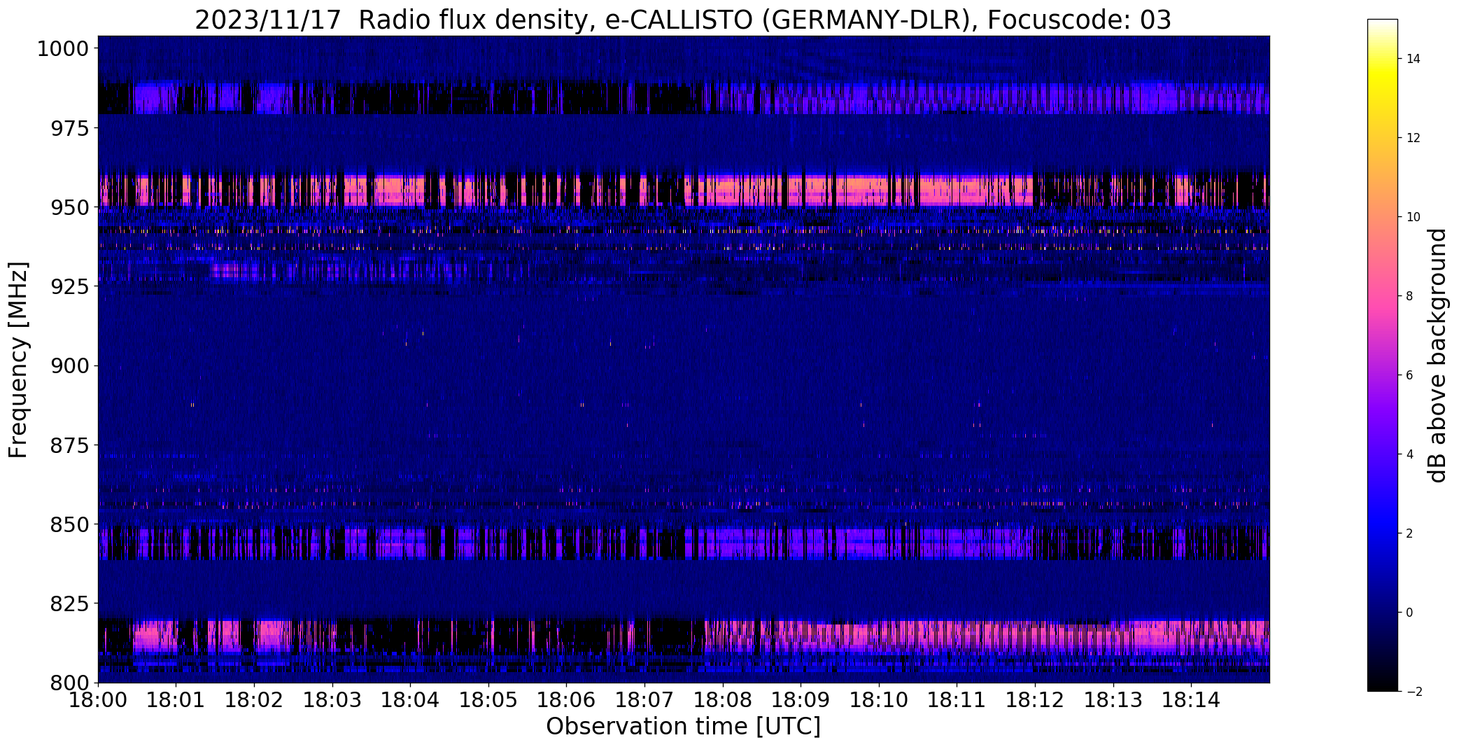
Task: Click the 18:14 time tick label
Action: (1191, 700)
